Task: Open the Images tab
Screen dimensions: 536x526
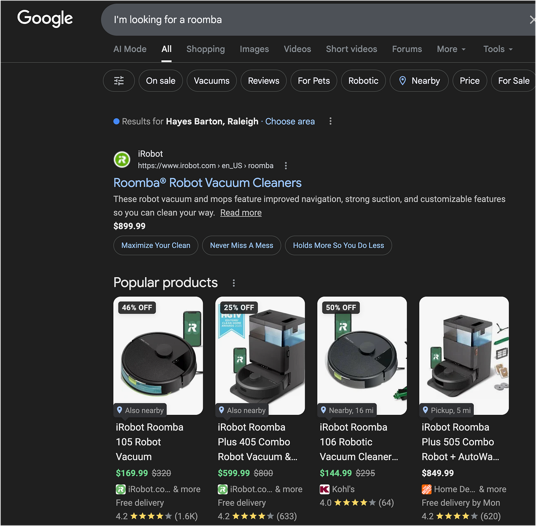Action: [254, 49]
